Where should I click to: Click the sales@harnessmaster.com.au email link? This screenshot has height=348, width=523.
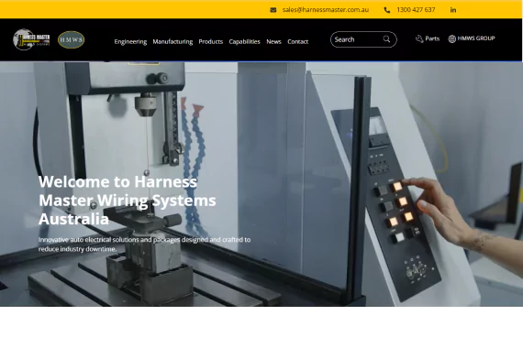click(x=326, y=10)
